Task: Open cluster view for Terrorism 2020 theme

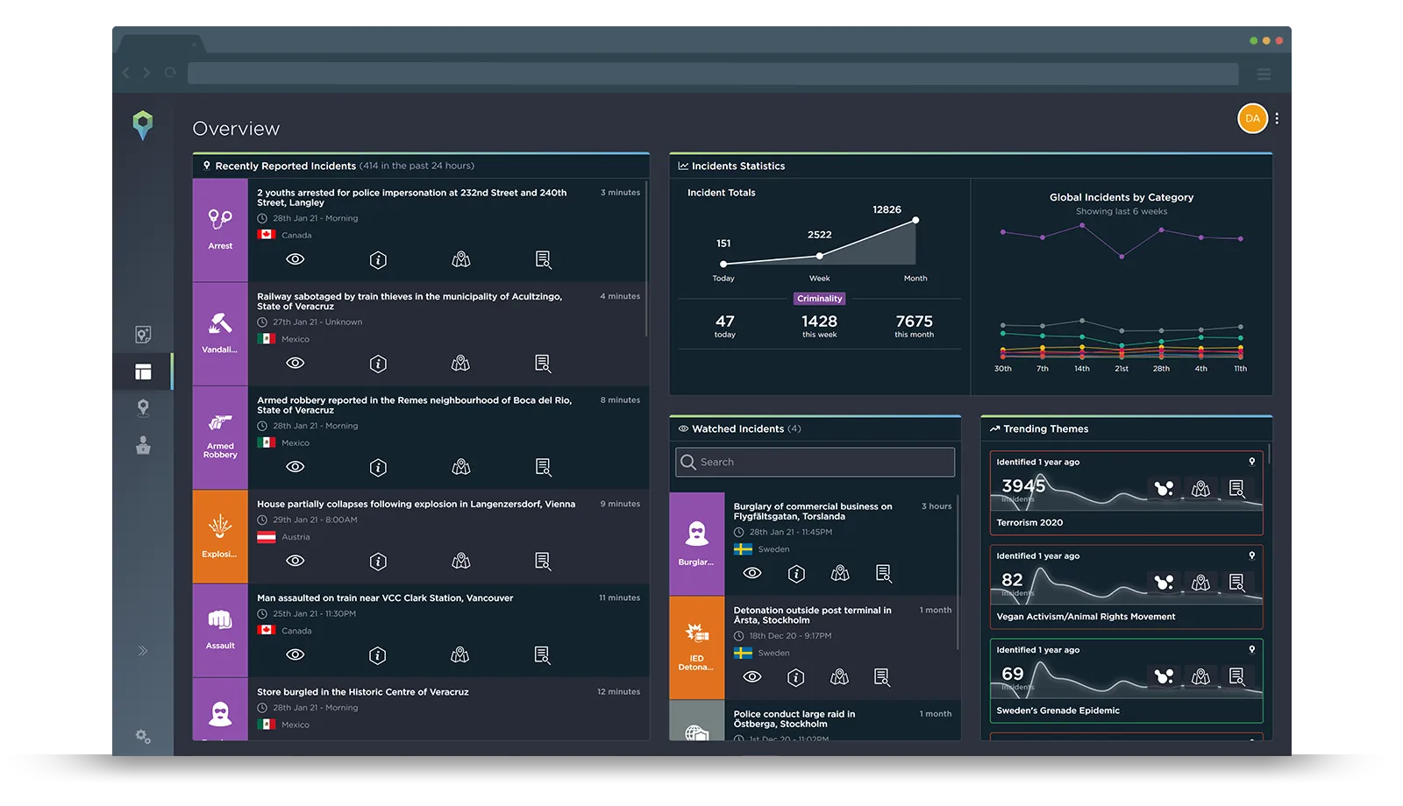Action: click(x=1164, y=488)
